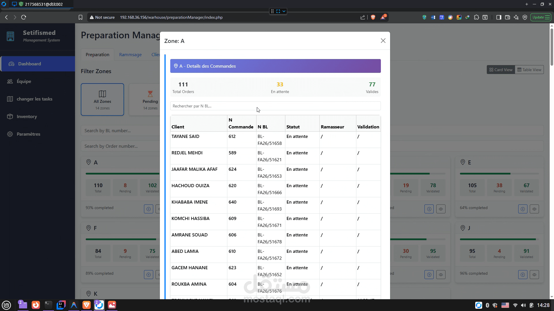The width and height of the screenshot is (554, 311).
Task: Close the Zone A modal dialog
Action: [383, 41]
